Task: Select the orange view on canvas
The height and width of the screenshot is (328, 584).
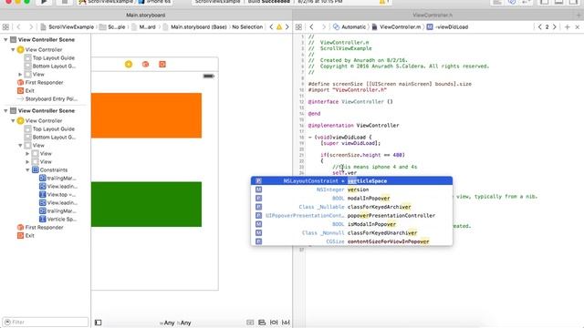Action: 146,116
